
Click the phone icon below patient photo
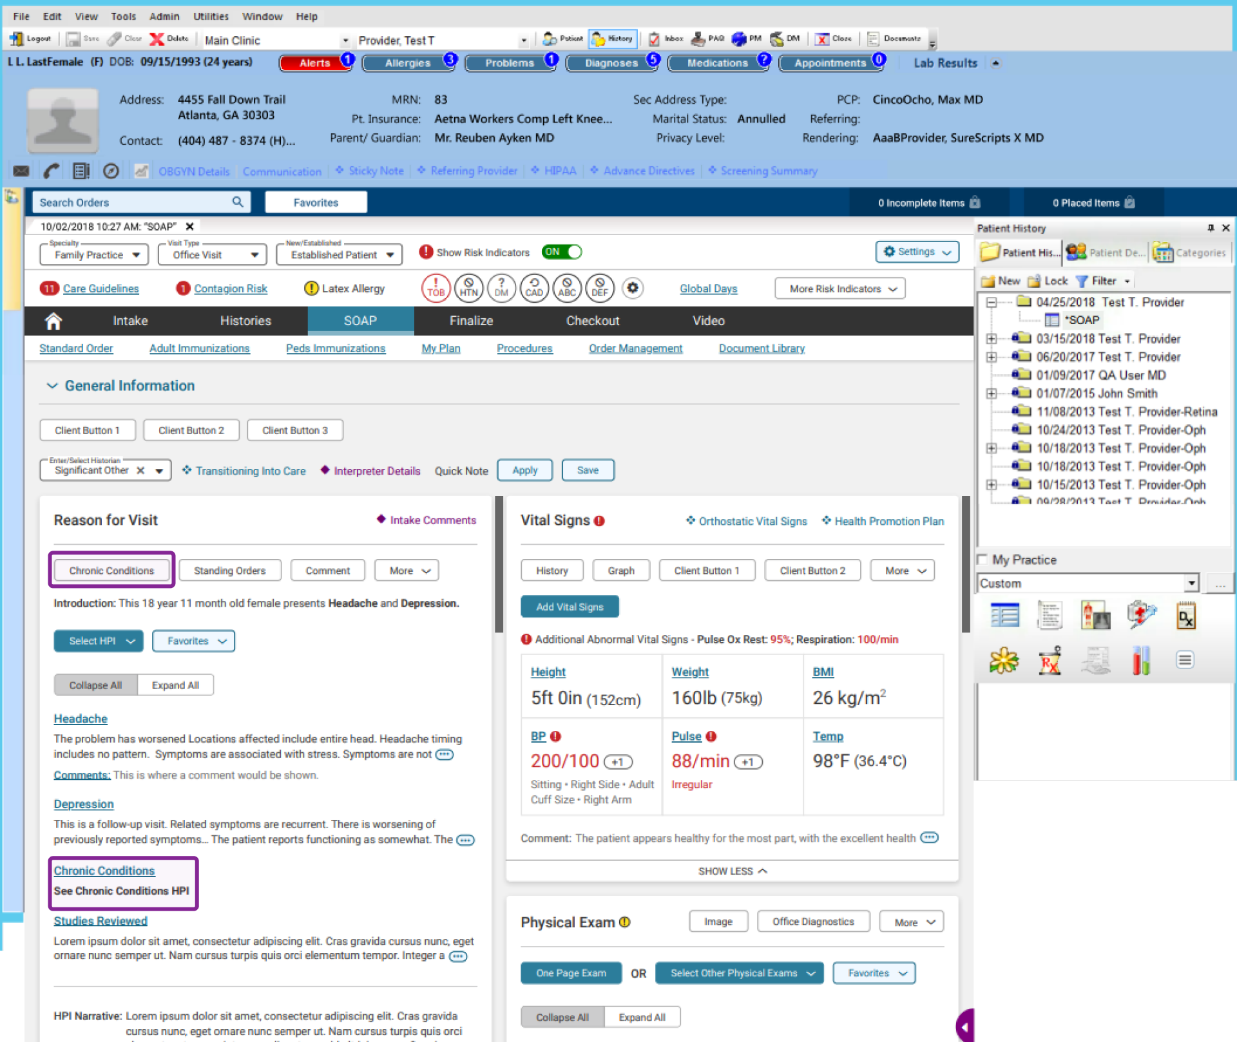pos(52,171)
